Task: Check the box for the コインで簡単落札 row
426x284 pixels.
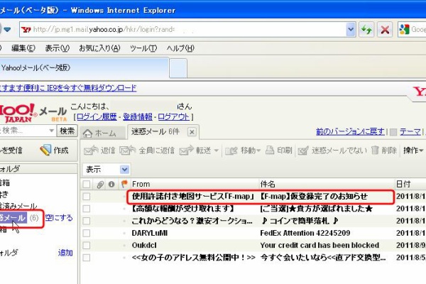Action: pyautogui.click(x=87, y=221)
